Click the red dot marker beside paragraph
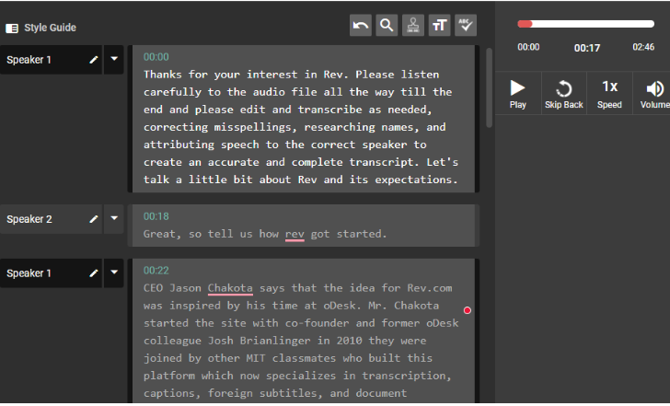 [x=468, y=310]
